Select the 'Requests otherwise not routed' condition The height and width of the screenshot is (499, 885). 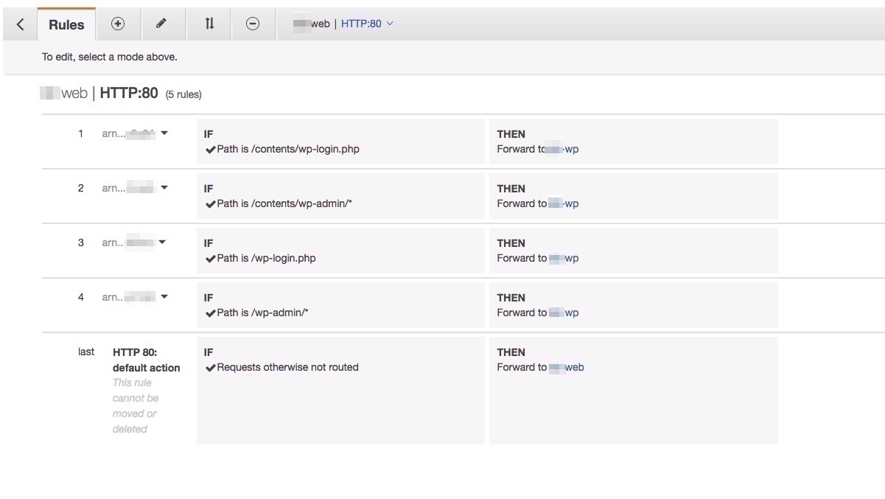click(287, 367)
